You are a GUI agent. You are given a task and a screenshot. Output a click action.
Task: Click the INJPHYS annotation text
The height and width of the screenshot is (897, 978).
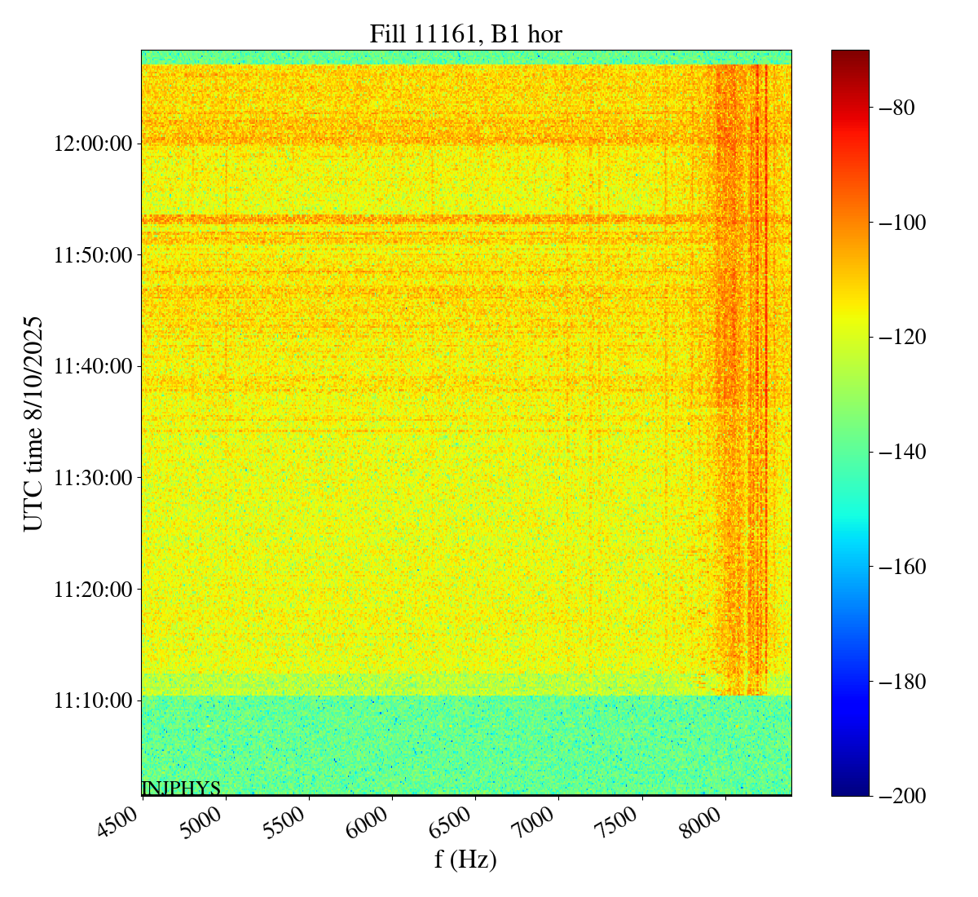pyautogui.click(x=181, y=788)
